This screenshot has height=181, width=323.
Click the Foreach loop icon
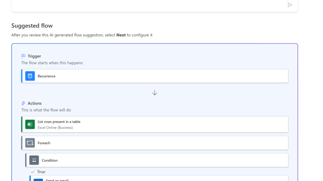[x=30, y=143]
